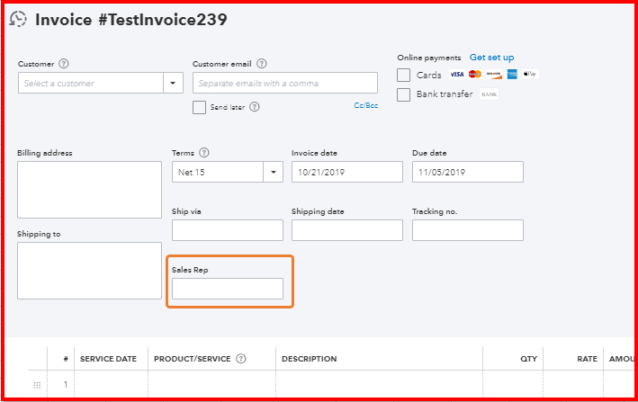The height and width of the screenshot is (402, 638).
Task: Enable the Cards online payment checkbox
Action: (403, 75)
